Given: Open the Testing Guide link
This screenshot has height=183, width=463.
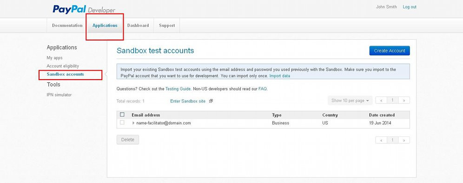Looking at the screenshot, I should pos(178,88).
